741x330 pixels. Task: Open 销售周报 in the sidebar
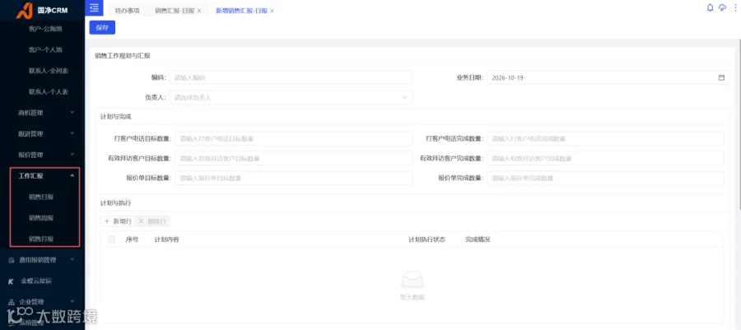[x=41, y=218]
